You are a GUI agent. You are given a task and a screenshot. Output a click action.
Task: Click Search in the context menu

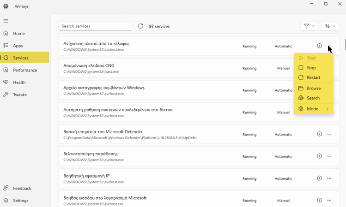coord(313,98)
